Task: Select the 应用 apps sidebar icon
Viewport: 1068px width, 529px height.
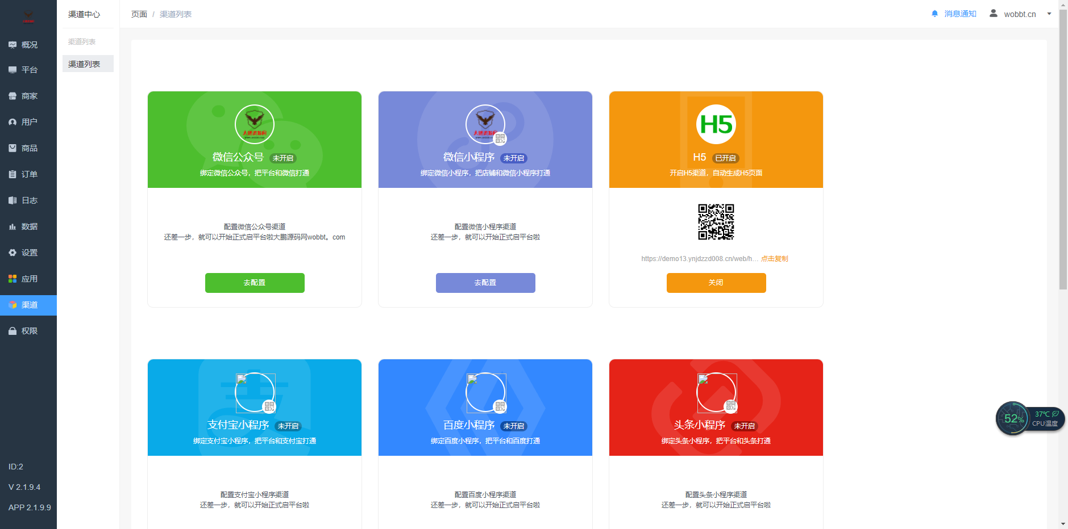Action: (x=13, y=279)
